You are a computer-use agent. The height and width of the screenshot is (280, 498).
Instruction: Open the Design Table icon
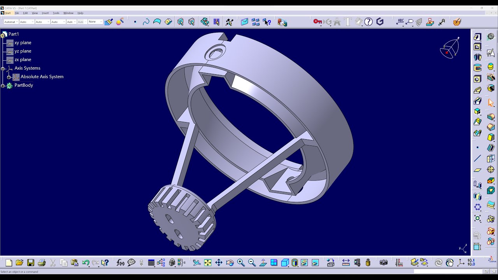click(151, 263)
